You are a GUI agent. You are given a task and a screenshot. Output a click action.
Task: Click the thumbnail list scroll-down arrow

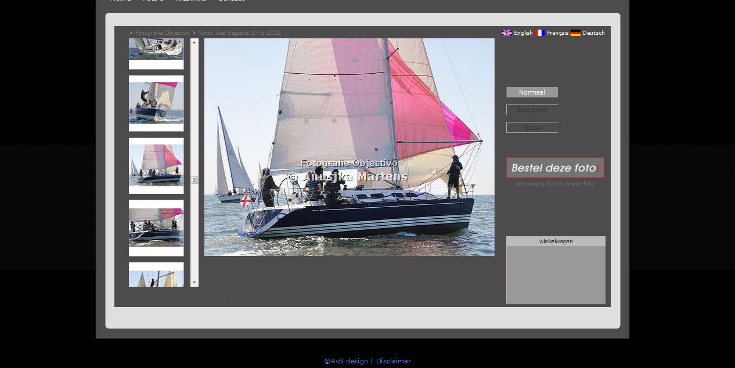point(194,283)
